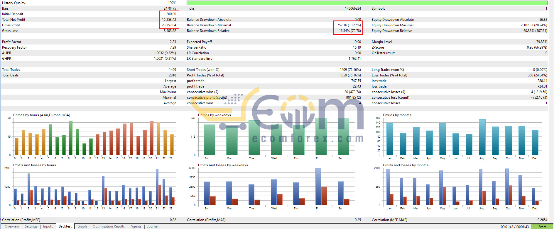The height and width of the screenshot is (229, 554).
Task: Click the Gross Loss value -8 403.62
Action: pyautogui.click(x=169, y=31)
